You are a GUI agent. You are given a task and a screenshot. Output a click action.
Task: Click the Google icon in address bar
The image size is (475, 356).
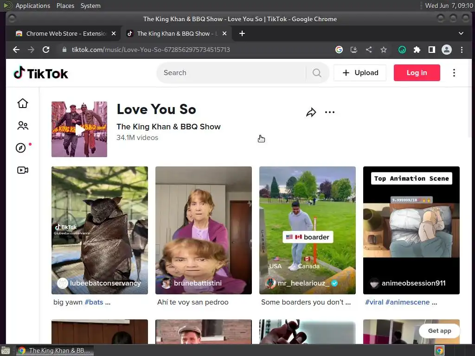pos(339,50)
